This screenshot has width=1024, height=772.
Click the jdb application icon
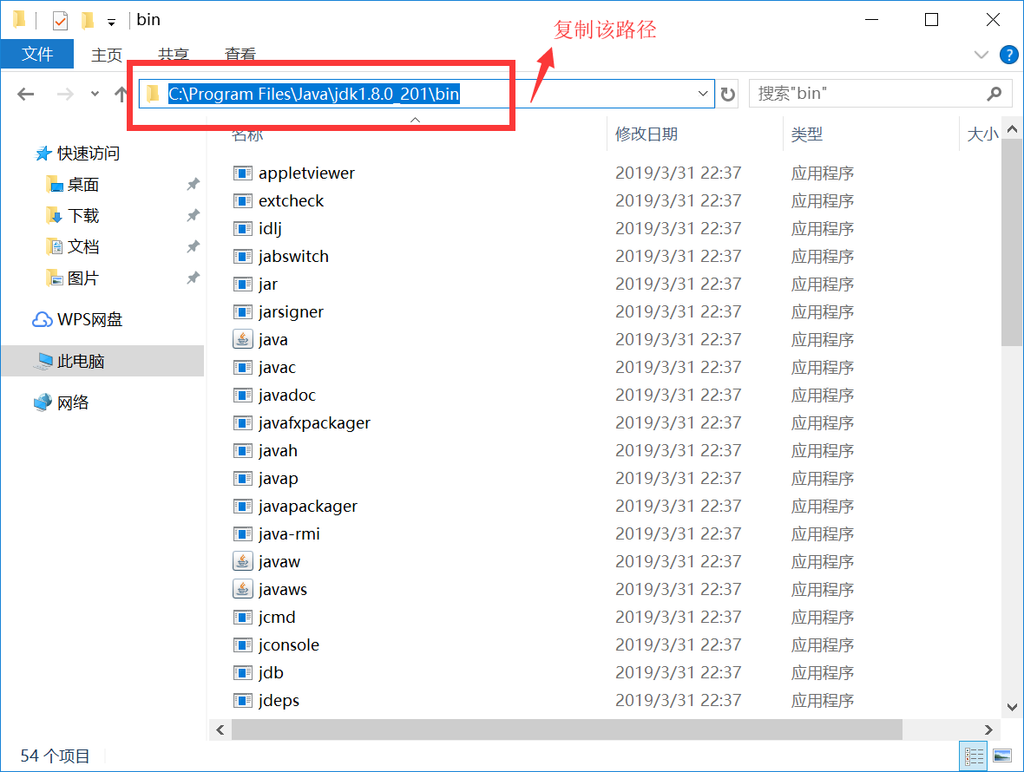pos(242,672)
